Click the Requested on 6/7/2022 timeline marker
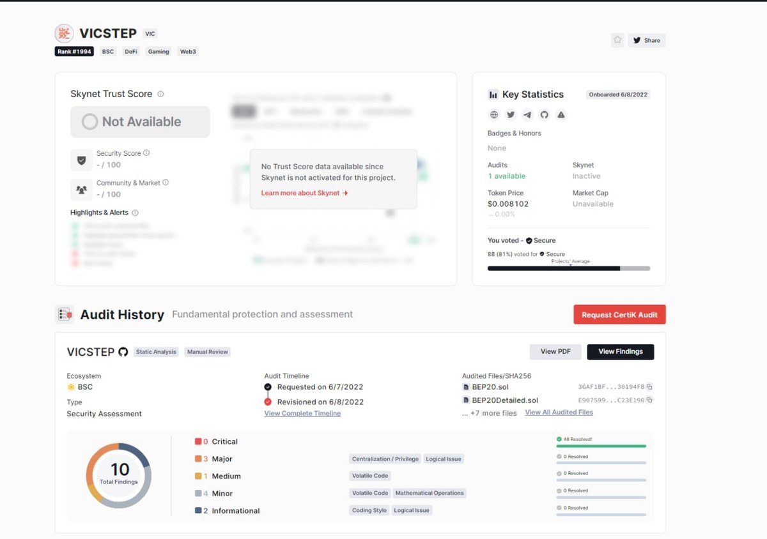Viewport: 767px width, 539px height. pos(268,387)
